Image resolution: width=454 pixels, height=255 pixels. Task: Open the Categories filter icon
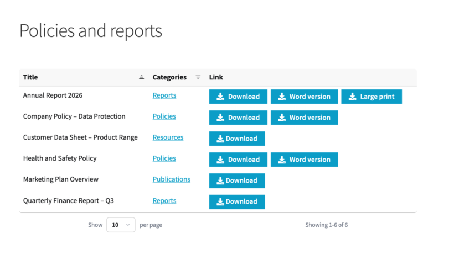tap(198, 77)
